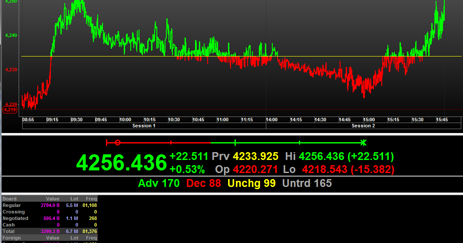Click the yellow previous-close line on the chart

[x=241, y=56]
